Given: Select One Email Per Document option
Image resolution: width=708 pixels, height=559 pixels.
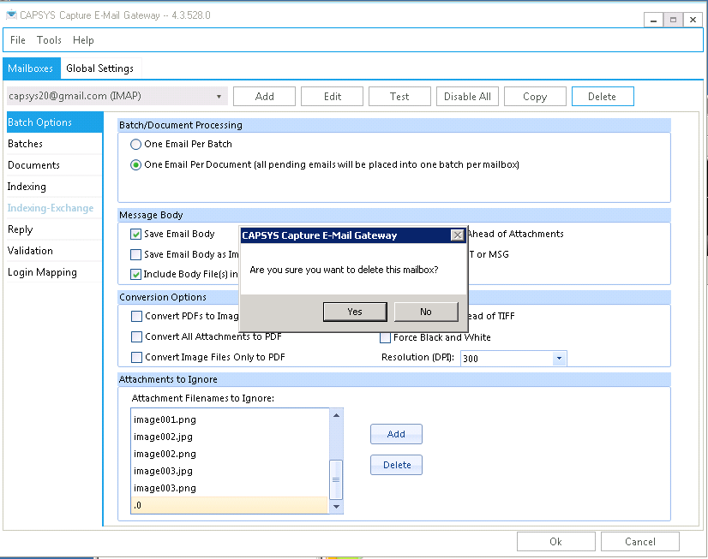Looking at the screenshot, I should pyautogui.click(x=135, y=165).
